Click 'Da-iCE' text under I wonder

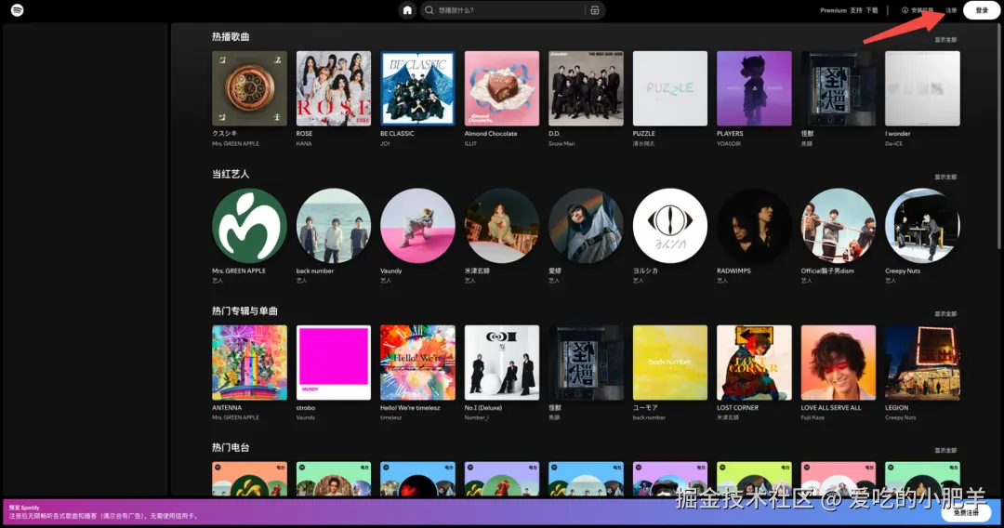(894, 144)
